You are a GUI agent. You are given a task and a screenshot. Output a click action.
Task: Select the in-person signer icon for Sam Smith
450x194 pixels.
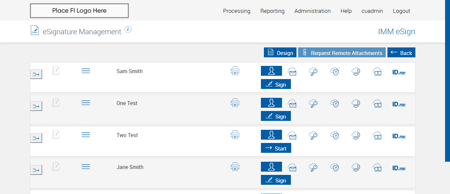[271, 71]
